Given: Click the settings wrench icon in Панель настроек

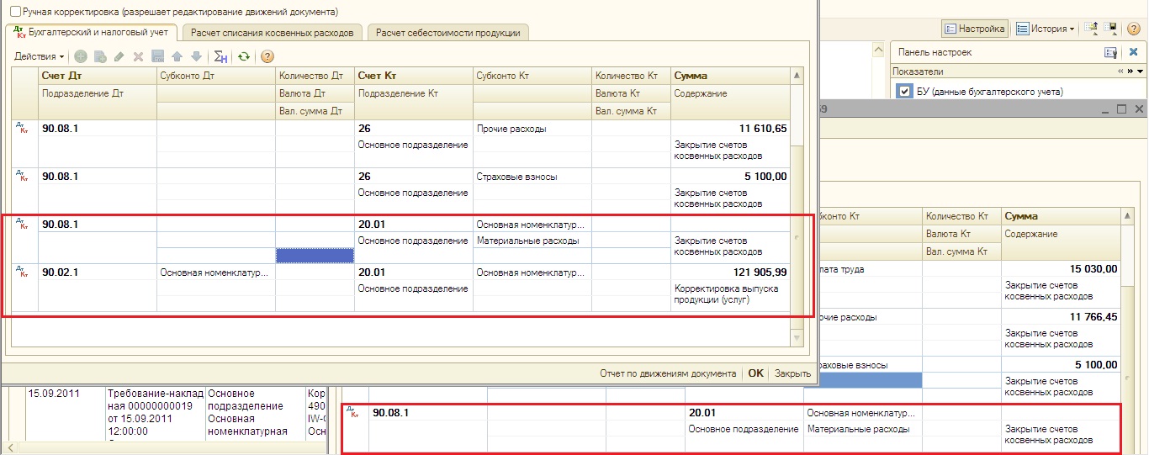Looking at the screenshot, I should coord(1111,52).
